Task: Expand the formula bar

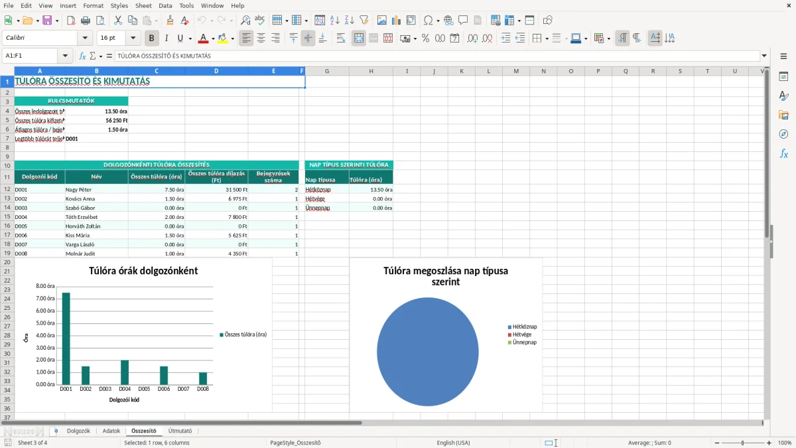Action: 765,56
